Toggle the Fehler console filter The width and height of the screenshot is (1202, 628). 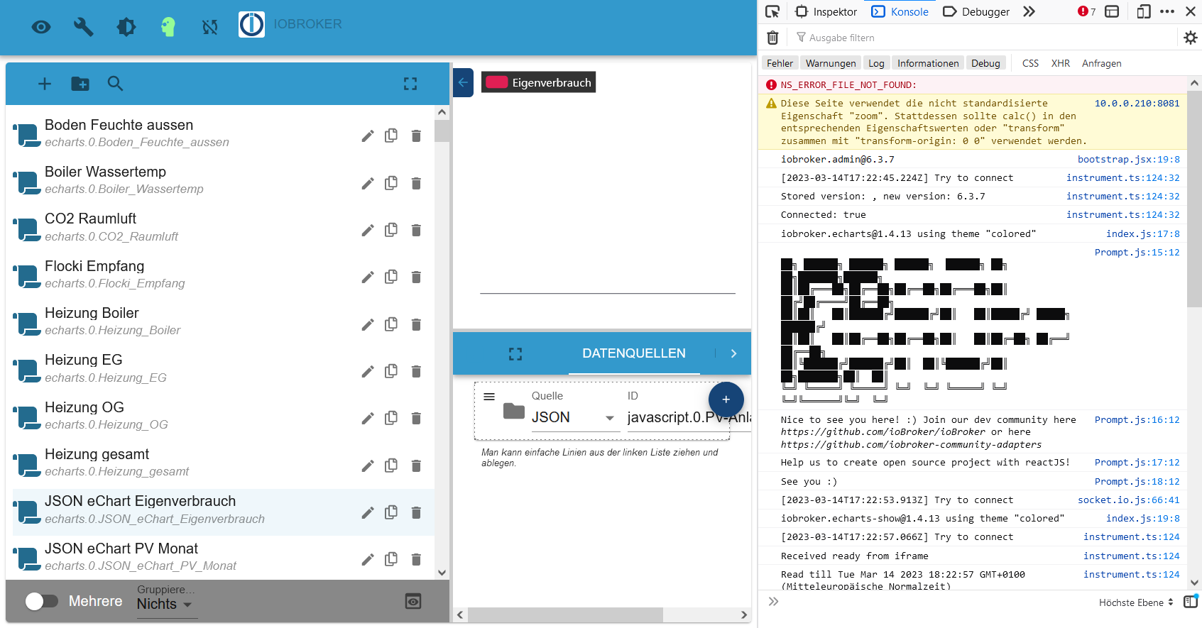[780, 63]
